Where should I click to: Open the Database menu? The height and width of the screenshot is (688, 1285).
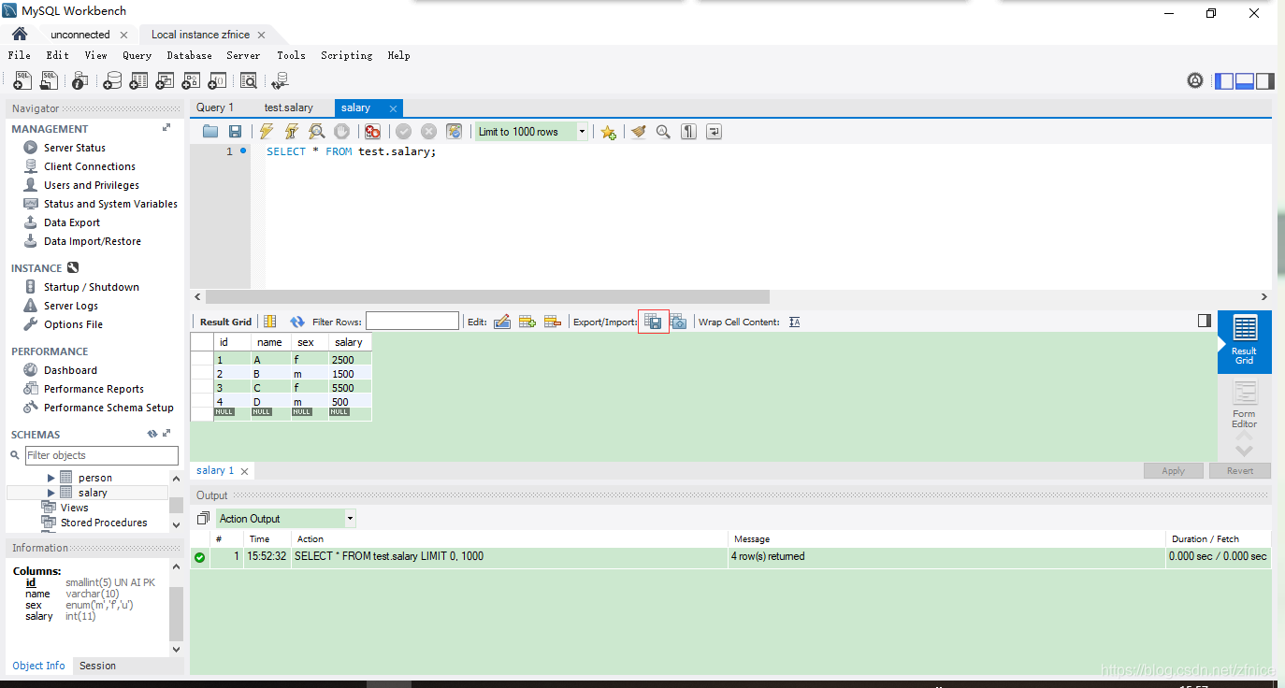pos(189,55)
